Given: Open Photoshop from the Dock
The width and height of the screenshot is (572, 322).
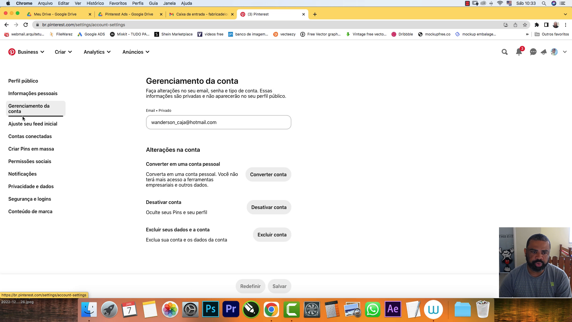Looking at the screenshot, I should (210, 309).
